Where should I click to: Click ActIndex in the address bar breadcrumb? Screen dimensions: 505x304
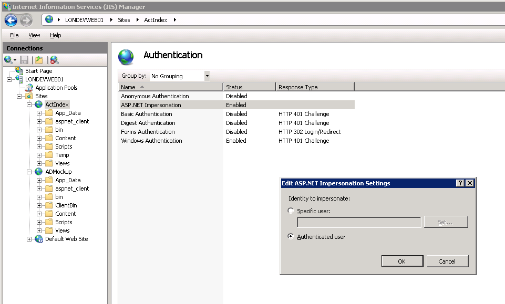156,20
